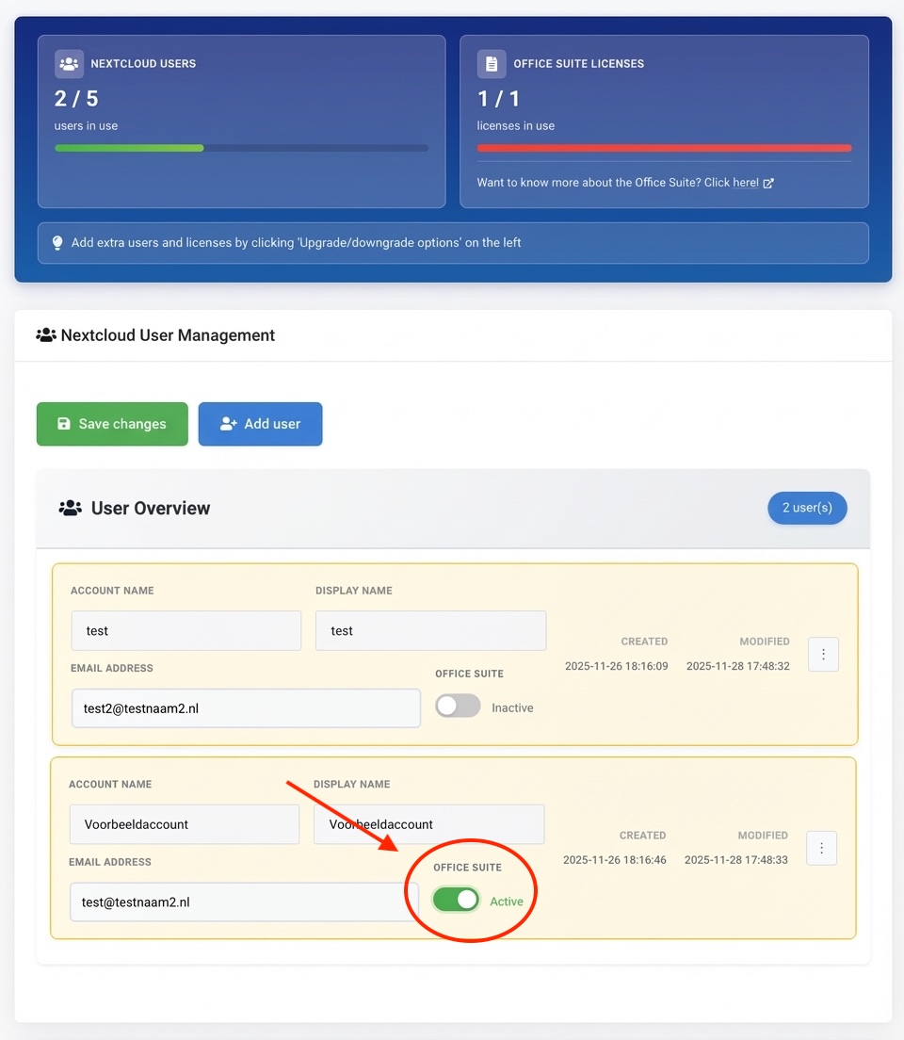
Task: Click modified date 2025-11-28 17:48:33
Action: click(735, 859)
